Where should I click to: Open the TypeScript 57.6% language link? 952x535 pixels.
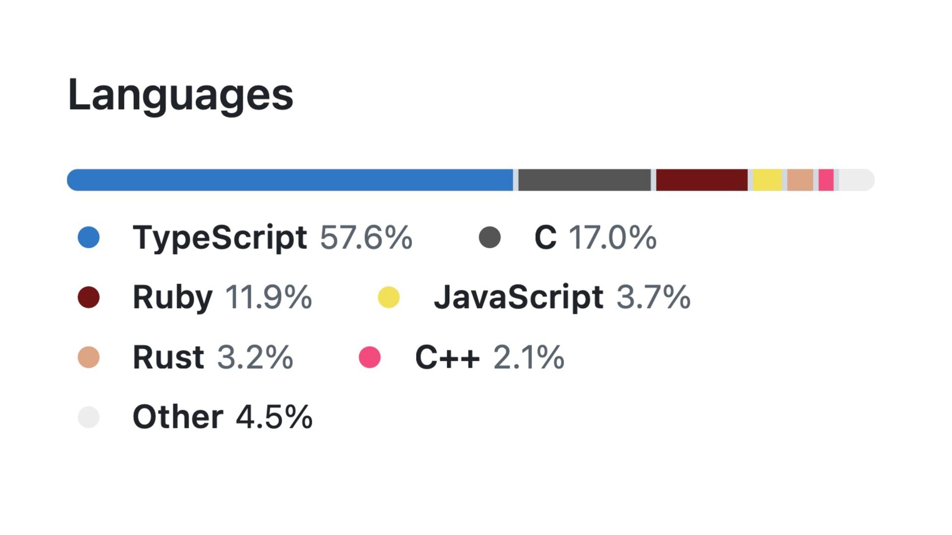[x=272, y=237]
